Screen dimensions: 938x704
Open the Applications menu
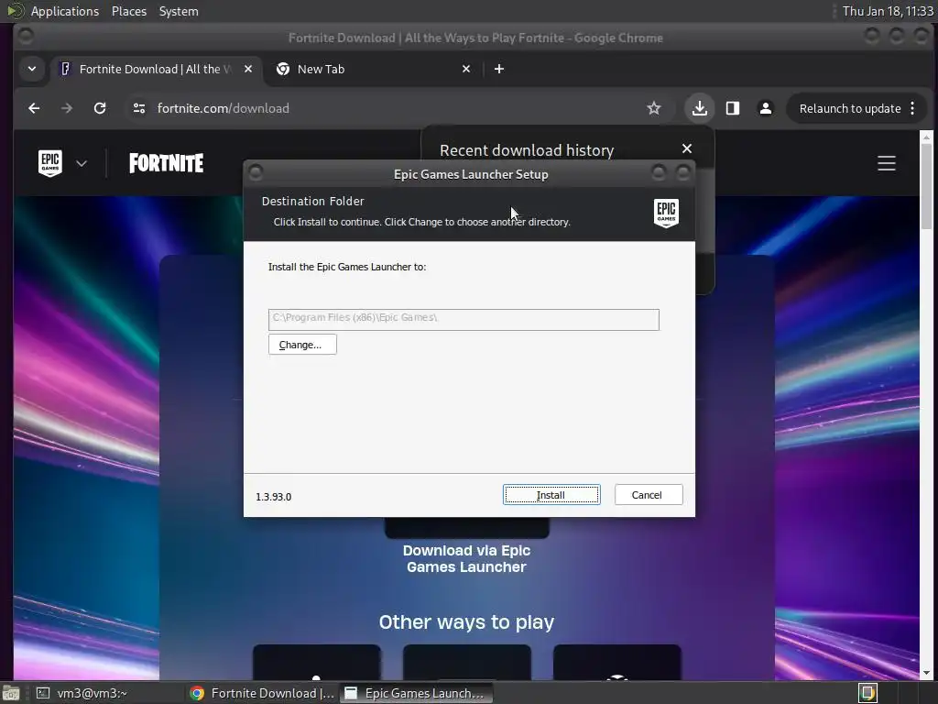65,11
